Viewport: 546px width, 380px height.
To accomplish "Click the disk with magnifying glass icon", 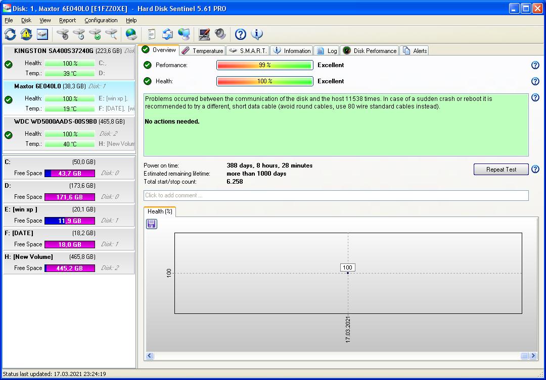I will (111, 34).
